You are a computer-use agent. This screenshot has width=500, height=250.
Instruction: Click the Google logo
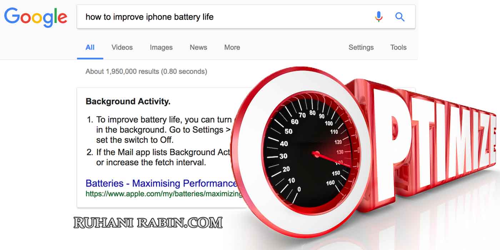(36, 17)
